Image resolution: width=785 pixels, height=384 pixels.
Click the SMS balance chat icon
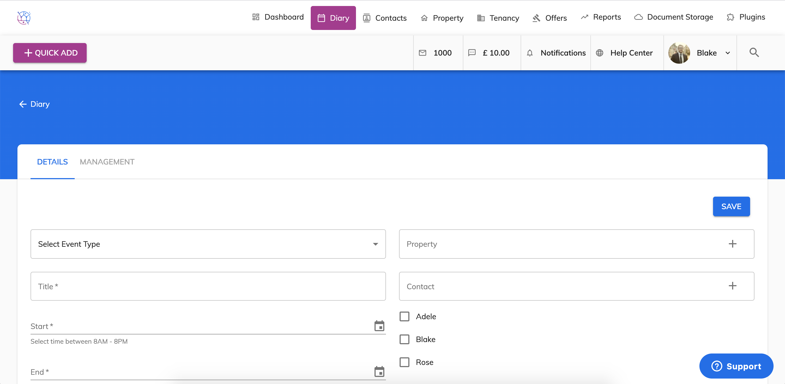click(472, 53)
